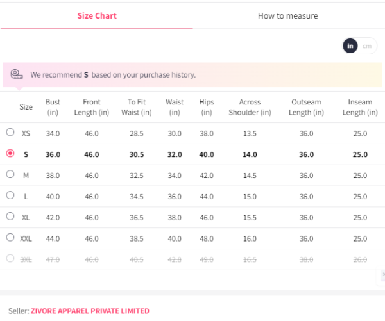Select the 'in' unit option

tap(350, 45)
